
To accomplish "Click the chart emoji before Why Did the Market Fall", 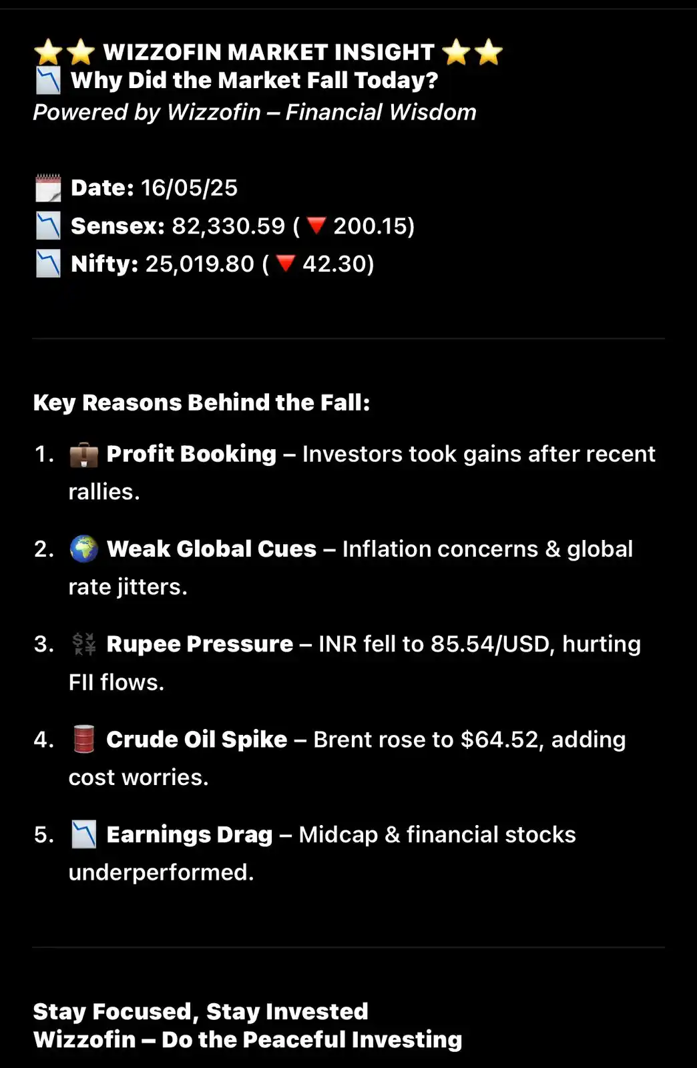I will (x=48, y=80).
